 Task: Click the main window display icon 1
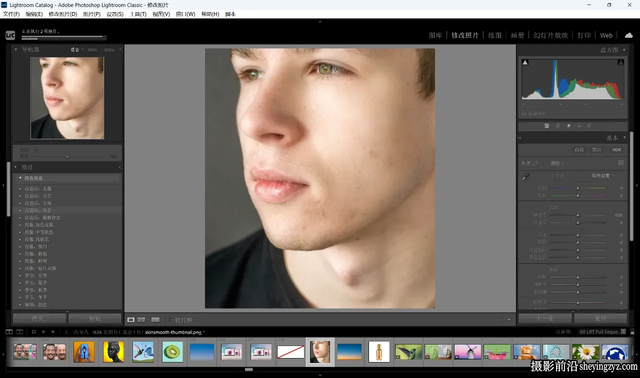(9, 332)
